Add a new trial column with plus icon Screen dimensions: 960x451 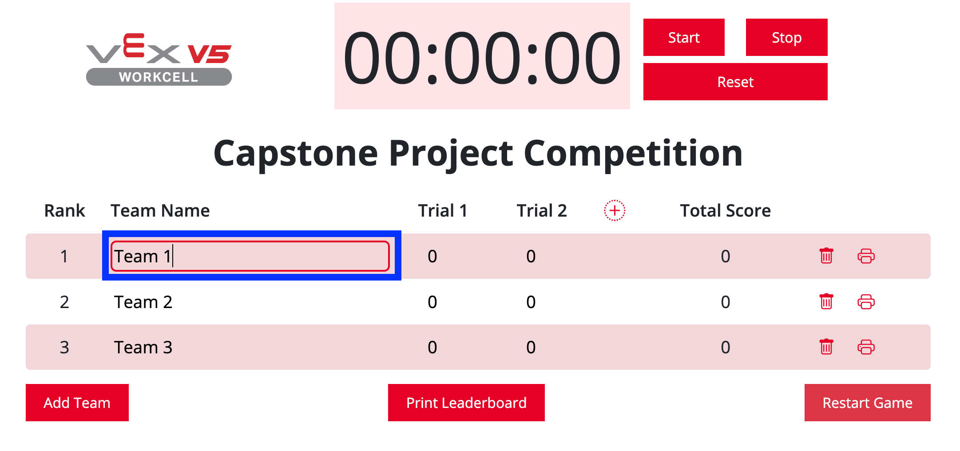(614, 211)
